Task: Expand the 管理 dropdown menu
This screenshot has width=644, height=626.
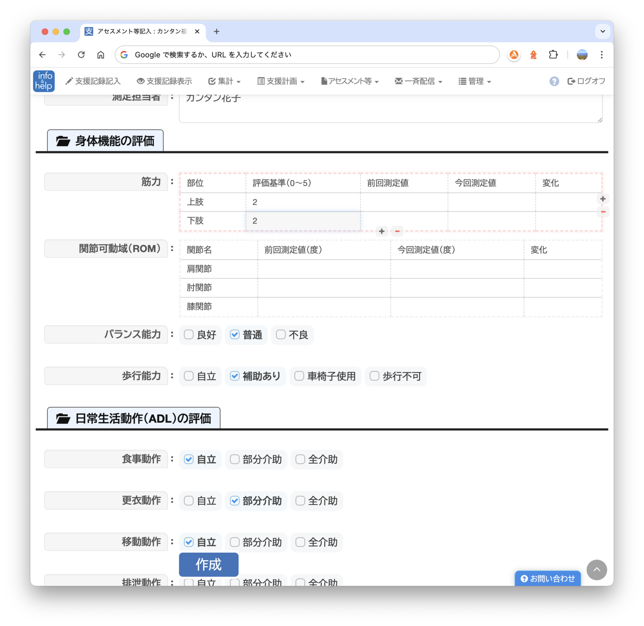Action: [x=475, y=82]
